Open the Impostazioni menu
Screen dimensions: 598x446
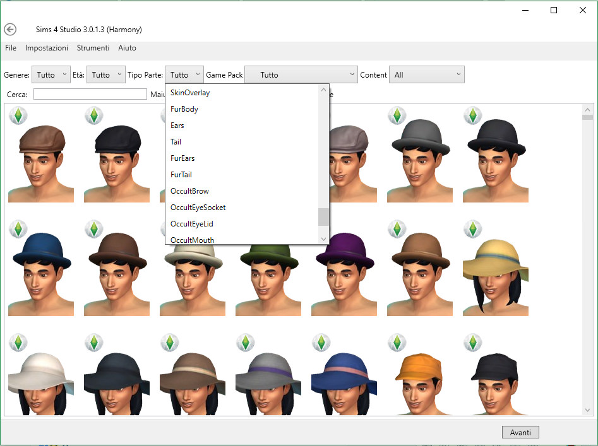point(47,48)
